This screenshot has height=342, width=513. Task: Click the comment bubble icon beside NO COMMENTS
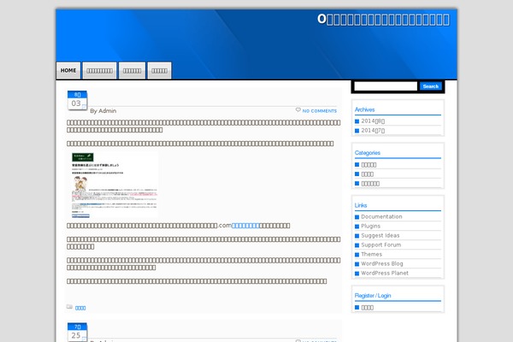(x=298, y=110)
